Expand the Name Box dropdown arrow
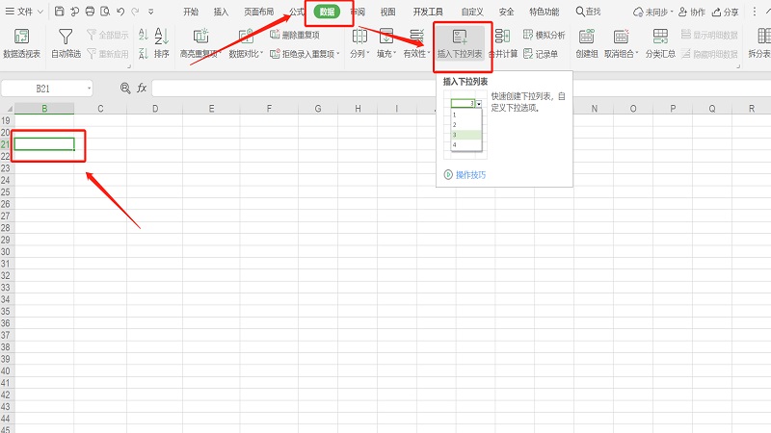 tap(89, 88)
